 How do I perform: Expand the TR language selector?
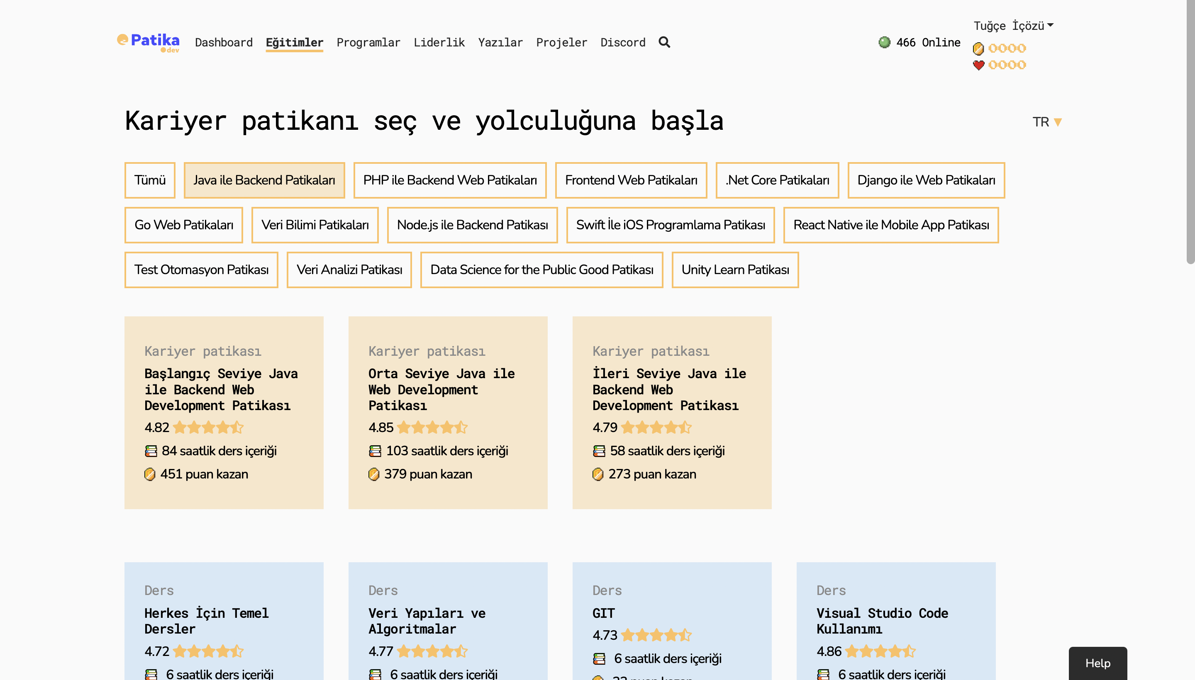(x=1047, y=122)
